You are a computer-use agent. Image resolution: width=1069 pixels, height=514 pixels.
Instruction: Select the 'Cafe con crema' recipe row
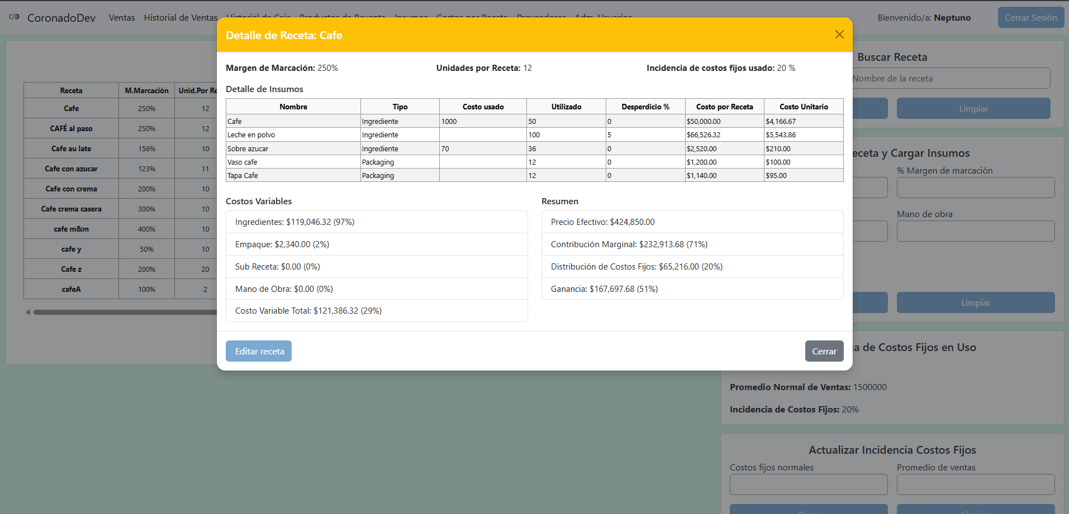pos(120,189)
